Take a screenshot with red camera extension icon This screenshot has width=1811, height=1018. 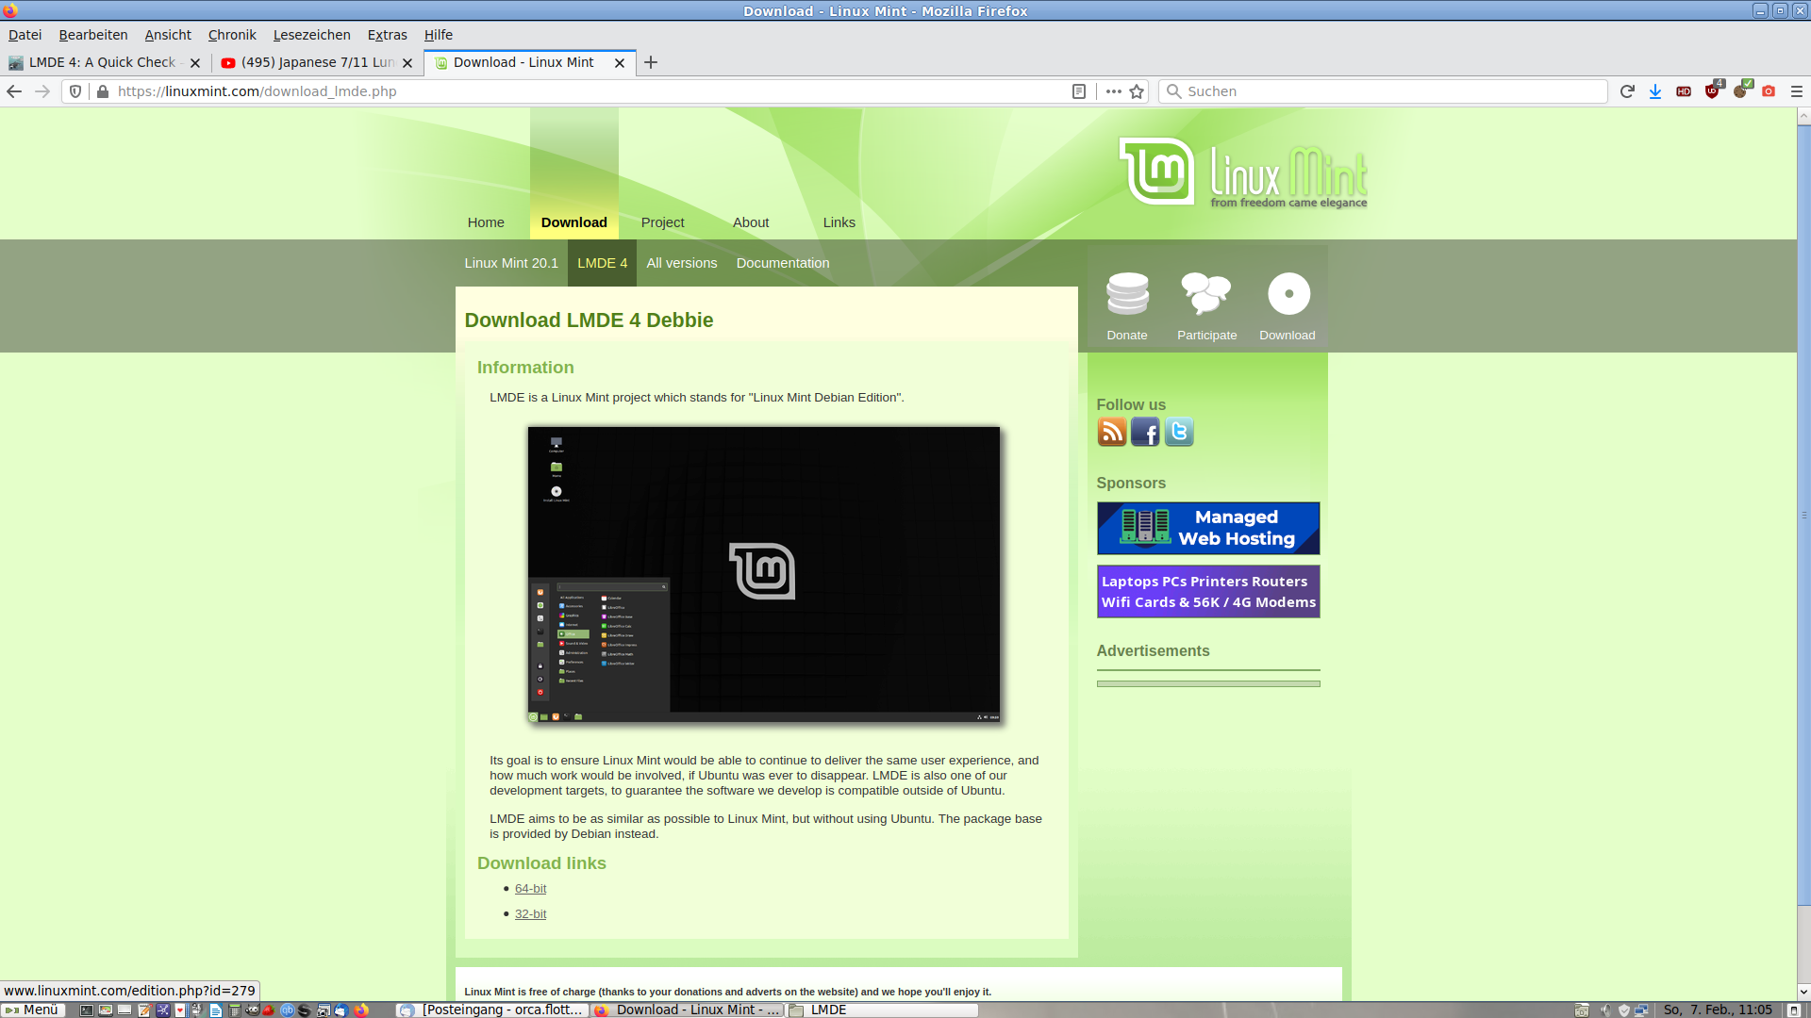click(x=1769, y=91)
